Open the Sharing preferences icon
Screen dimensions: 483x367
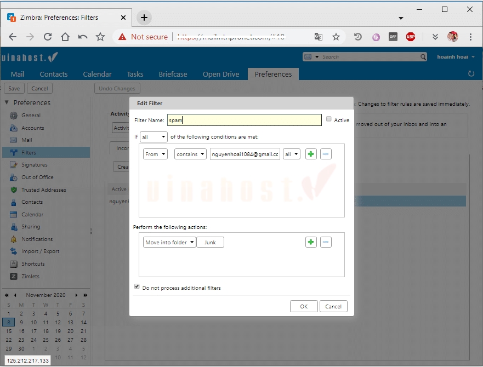(x=14, y=227)
